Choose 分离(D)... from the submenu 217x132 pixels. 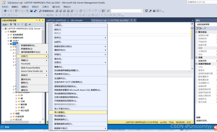tap(78, 25)
